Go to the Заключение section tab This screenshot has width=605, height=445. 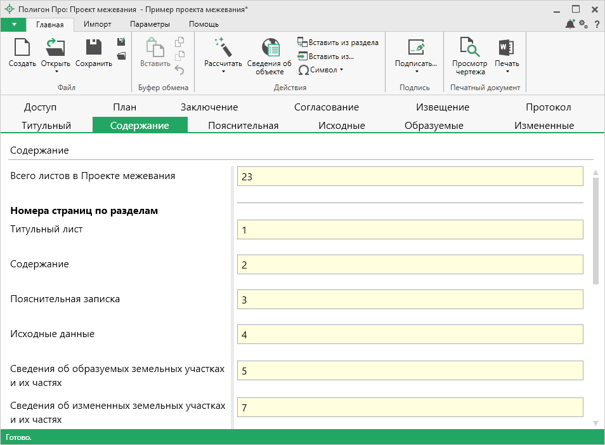point(209,107)
